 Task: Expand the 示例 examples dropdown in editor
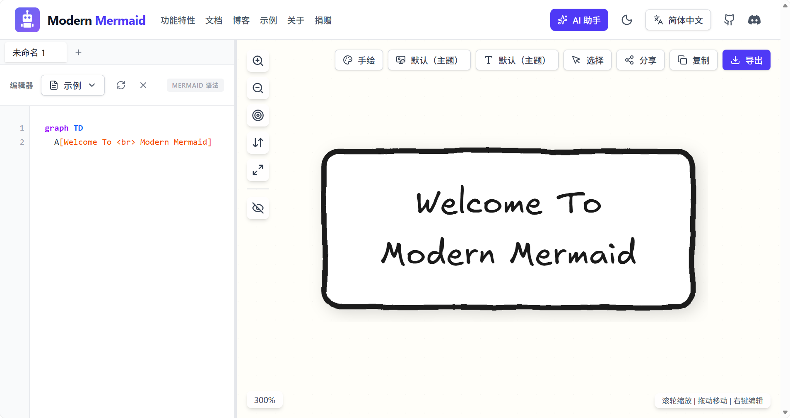pyautogui.click(x=73, y=85)
